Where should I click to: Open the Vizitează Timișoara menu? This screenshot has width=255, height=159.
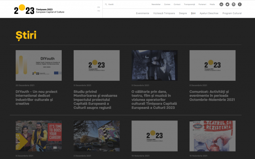(x=164, y=13)
